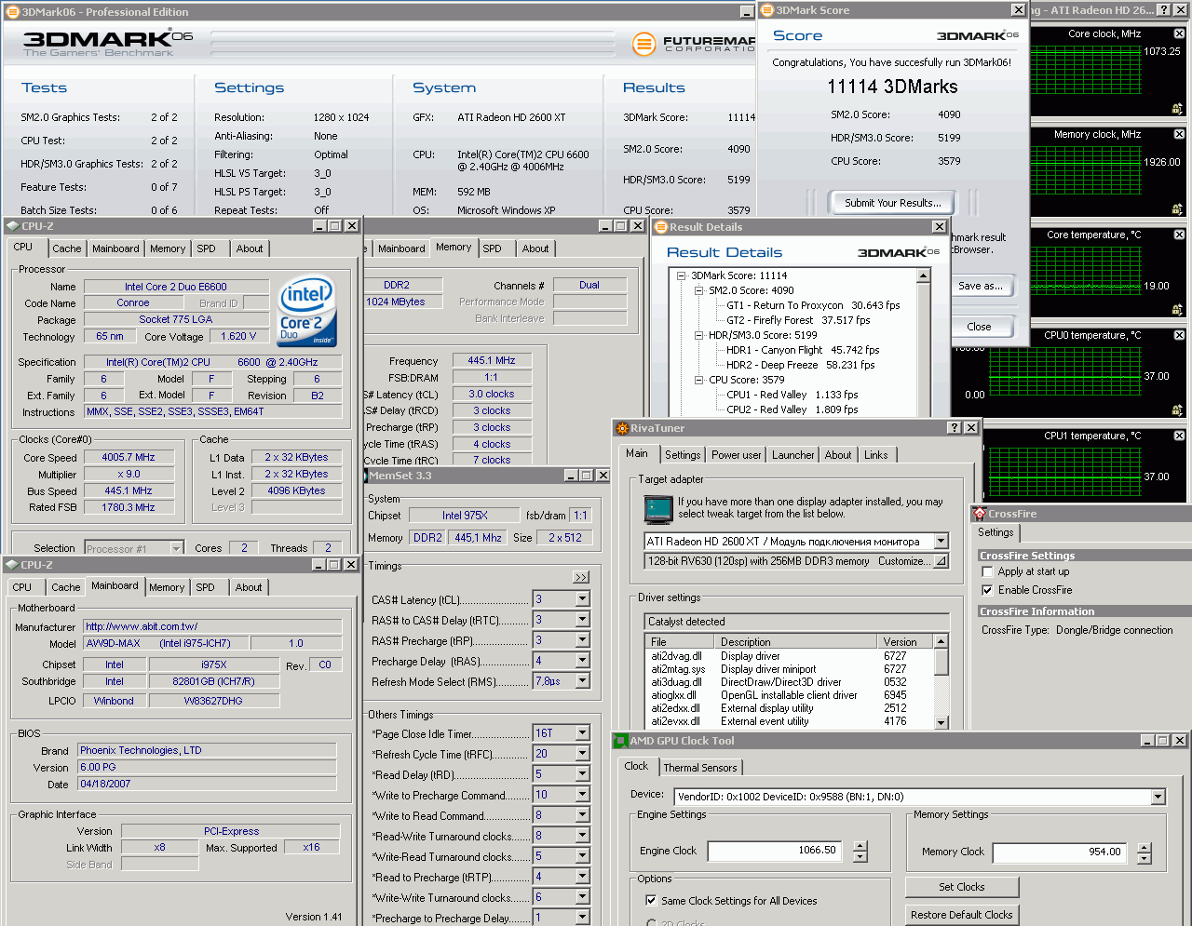Screen dimensions: 1192x926
Task: Click the orange 3DMark Score window icon
Action: click(767, 10)
